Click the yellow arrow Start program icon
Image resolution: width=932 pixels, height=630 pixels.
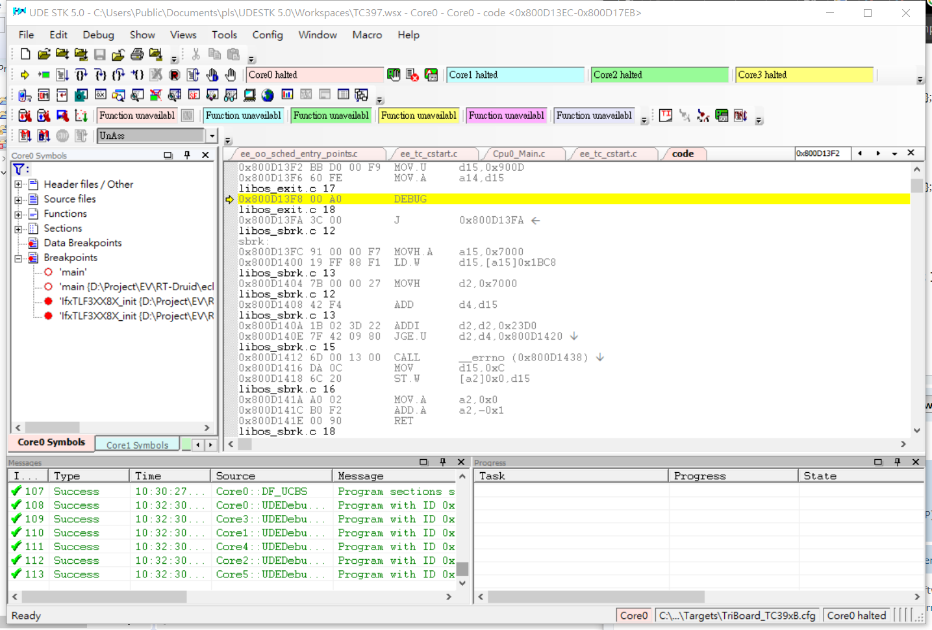click(25, 75)
